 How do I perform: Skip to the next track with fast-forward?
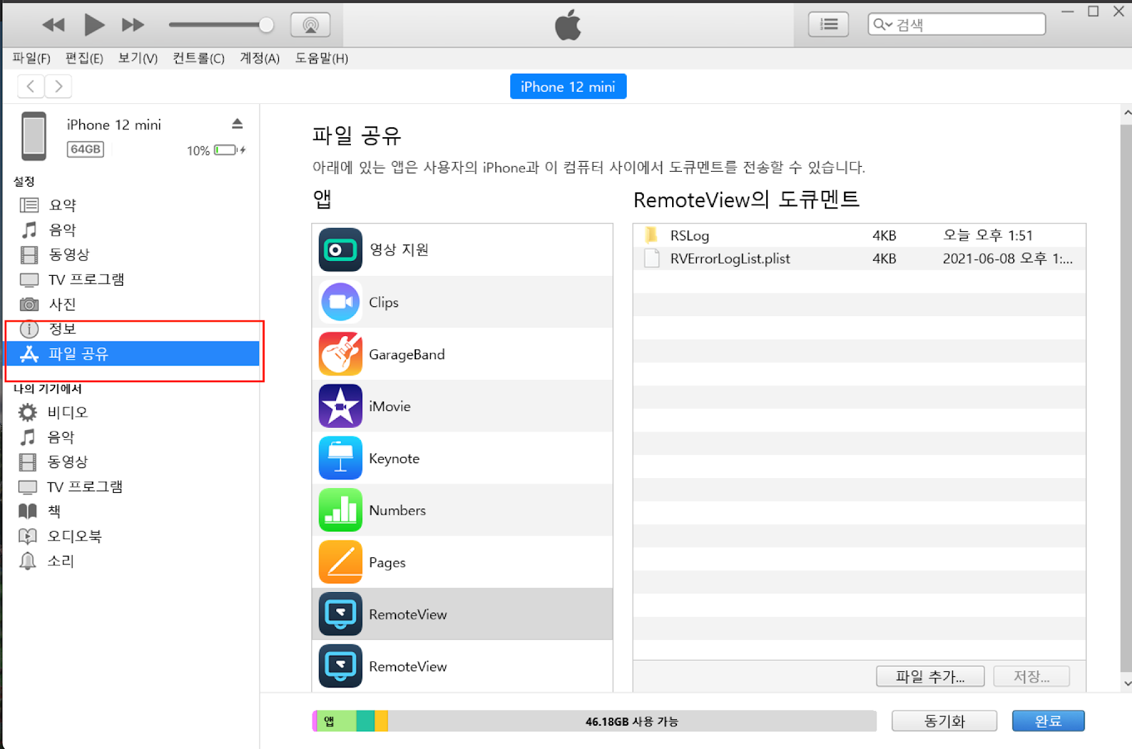(x=132, y=25)
